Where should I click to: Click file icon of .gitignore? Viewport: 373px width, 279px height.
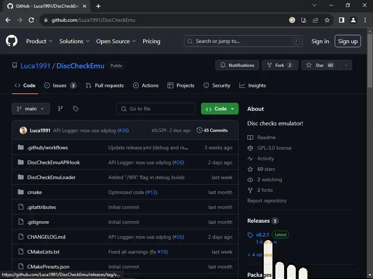click(x=21, y=222)
